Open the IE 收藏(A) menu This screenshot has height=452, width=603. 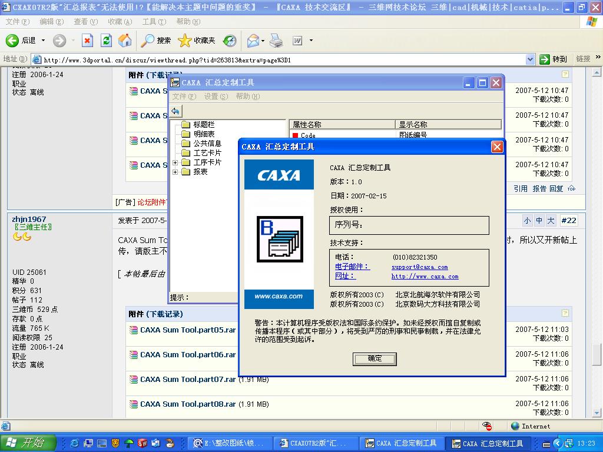coord(120,22)
